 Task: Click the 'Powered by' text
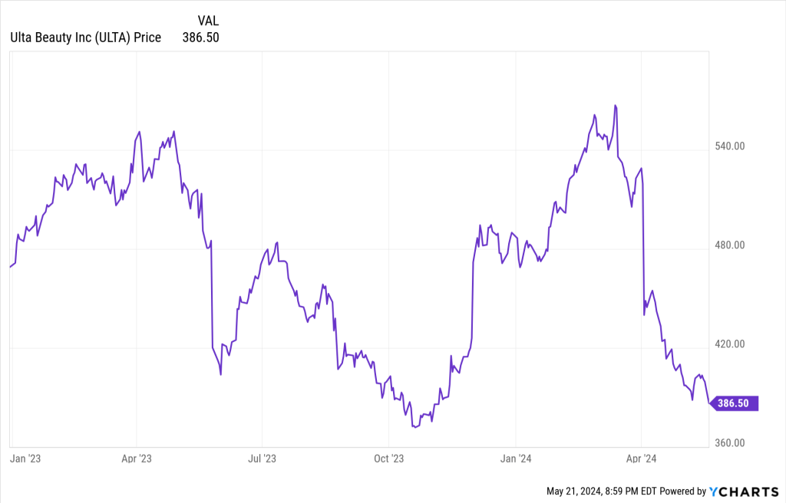coord(682,491)
